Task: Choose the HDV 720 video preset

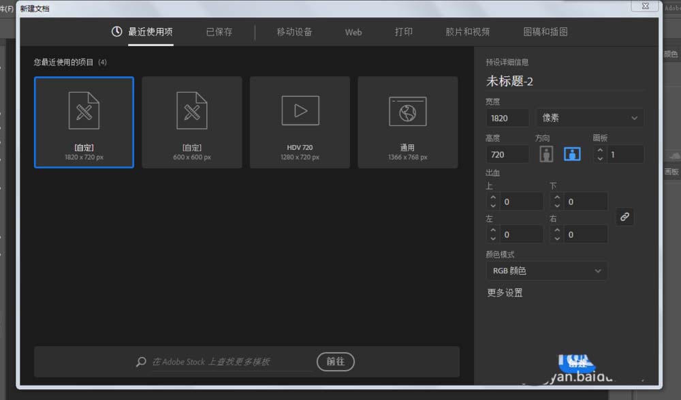Action: coord(300,122)
